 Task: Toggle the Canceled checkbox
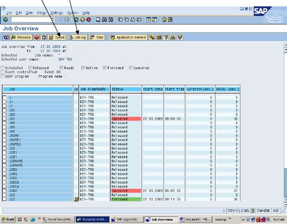pos(131,68)
